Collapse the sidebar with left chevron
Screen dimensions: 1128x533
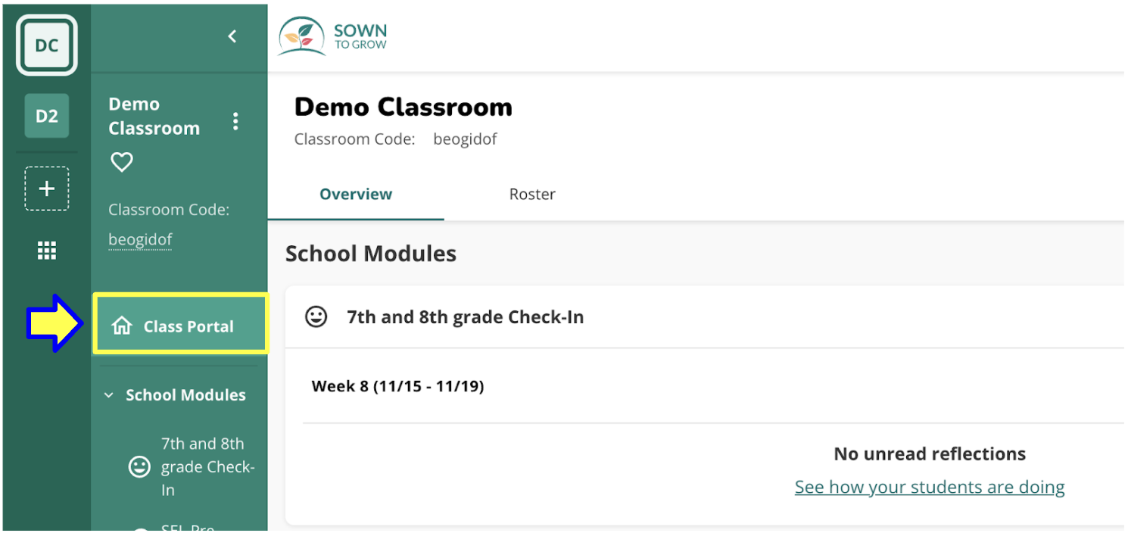pos(232,36)
